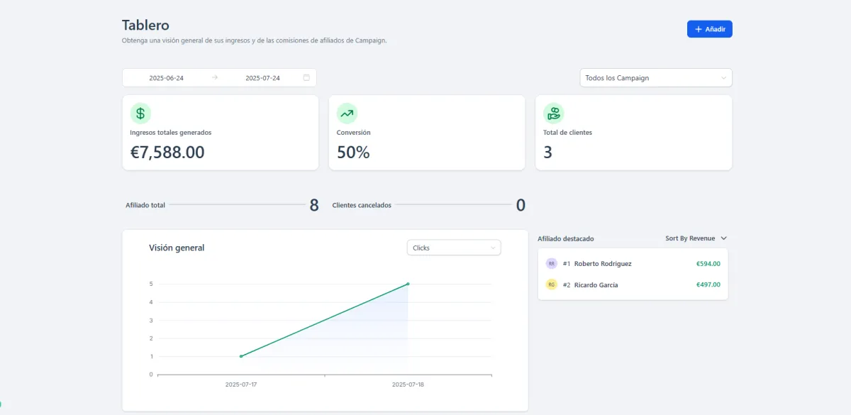This screenshot has width=851, height=415.
Task: Click the Añadir button
Action: [710, 29]
